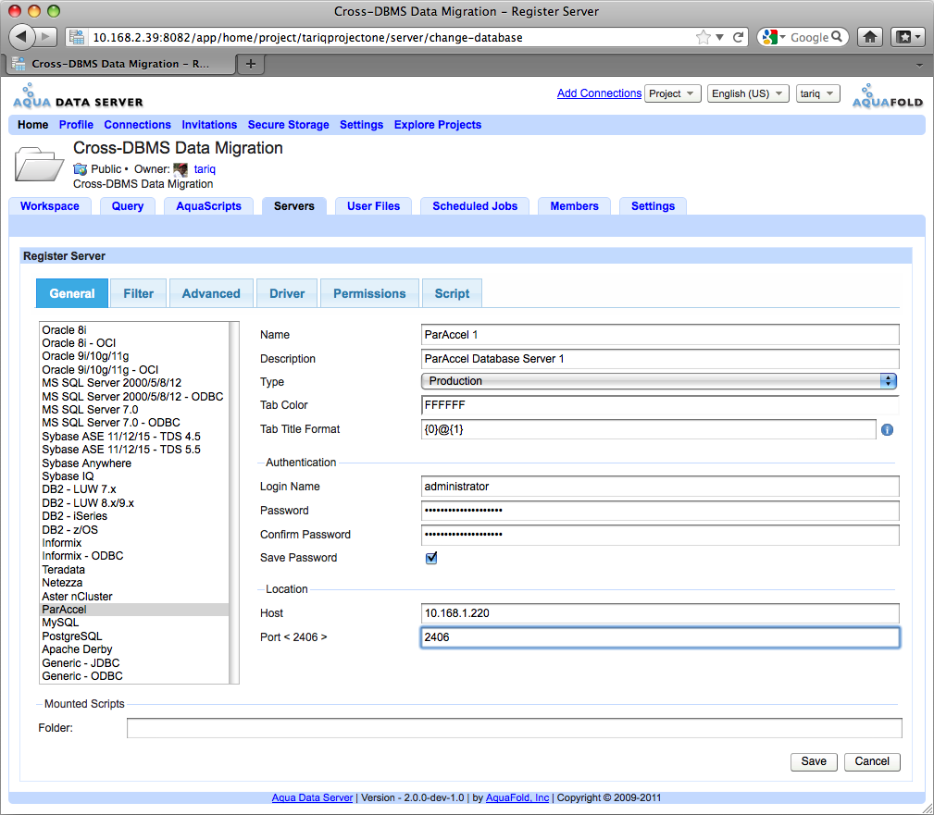Open a new tab with plus button
This screenshot has width=934, height=815.
point(251,64)
